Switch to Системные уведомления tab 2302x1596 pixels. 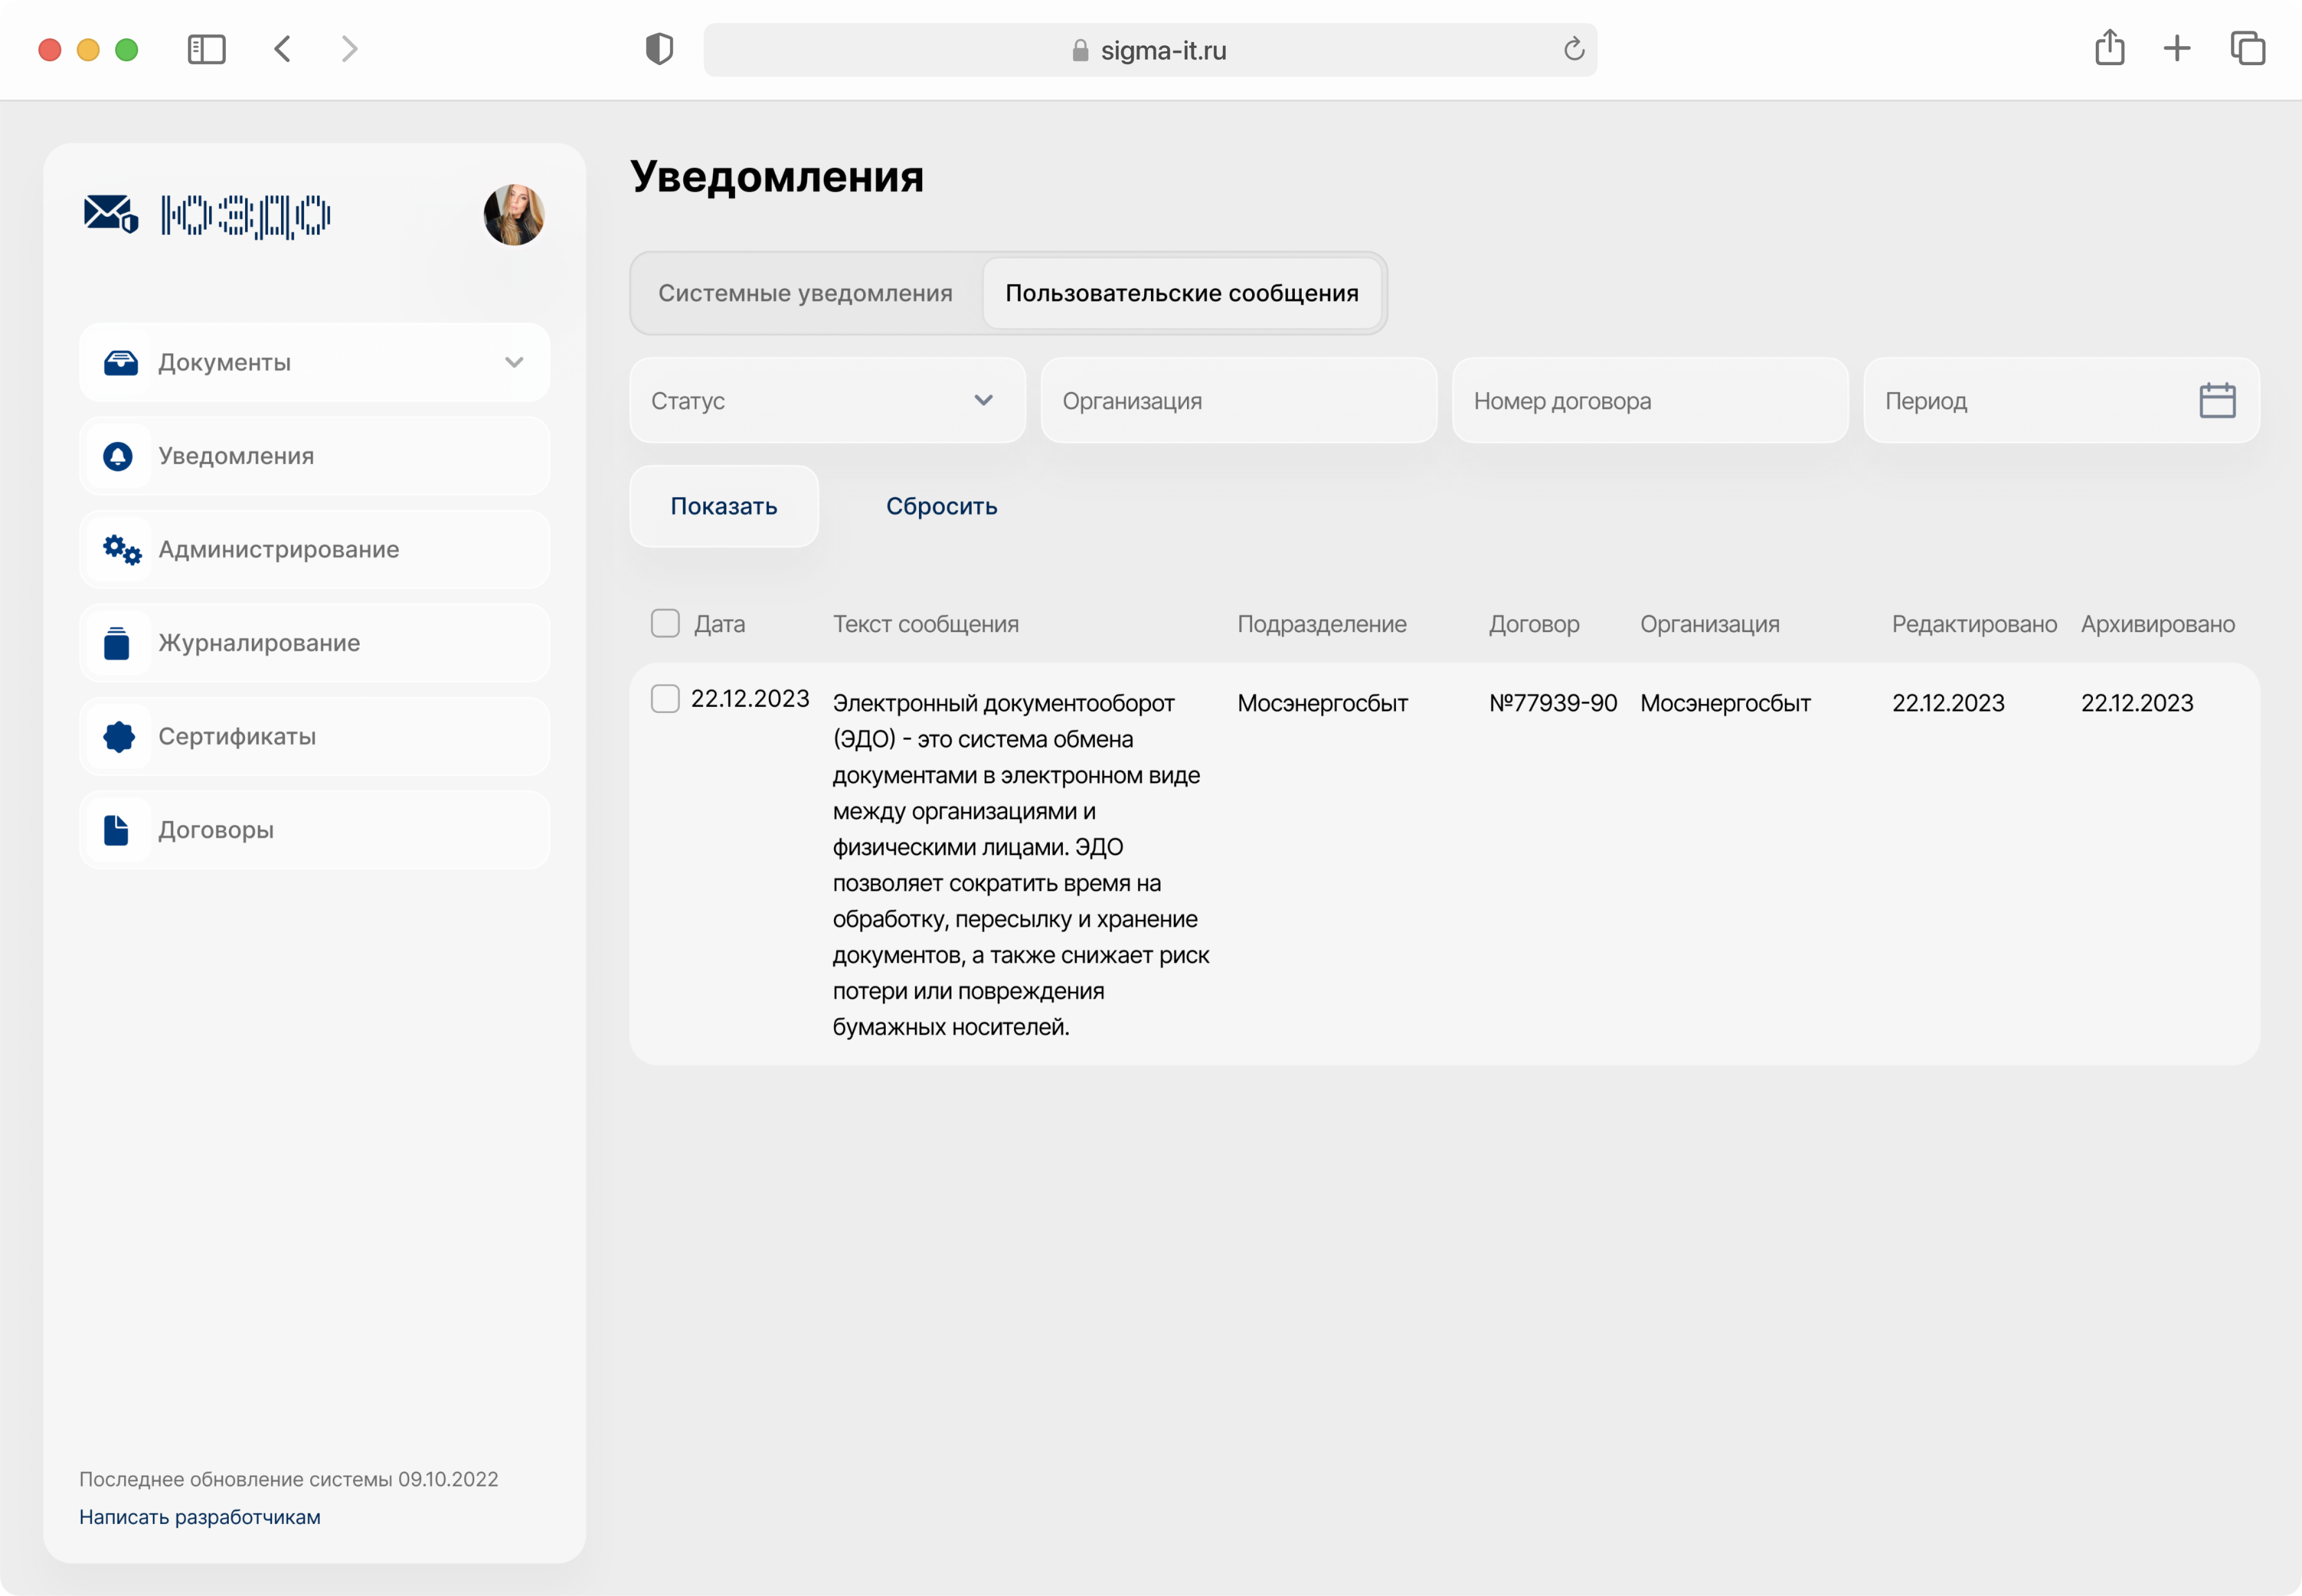point(805,293)
